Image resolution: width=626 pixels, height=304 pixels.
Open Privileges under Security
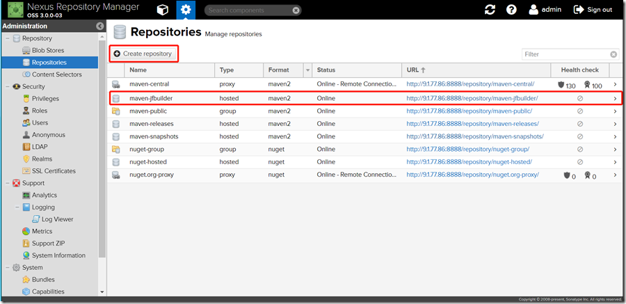click(x=45, y=99)
